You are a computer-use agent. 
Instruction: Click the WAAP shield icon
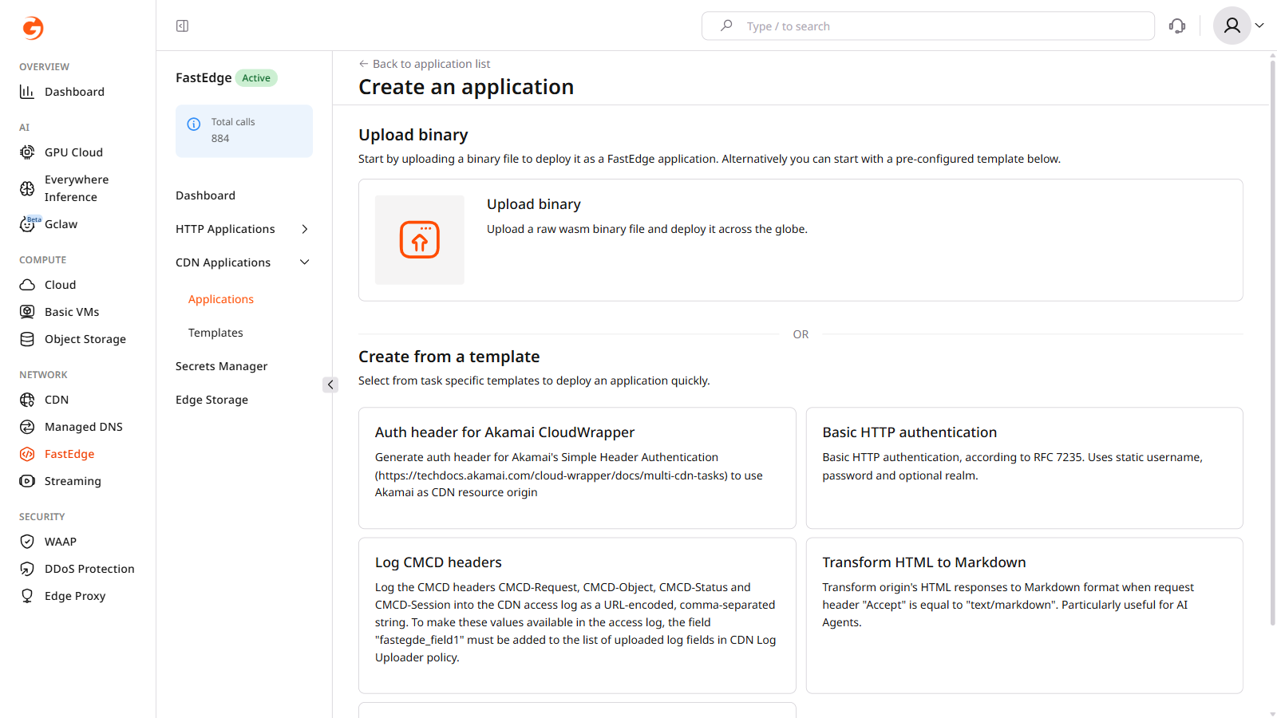[27, 542]
